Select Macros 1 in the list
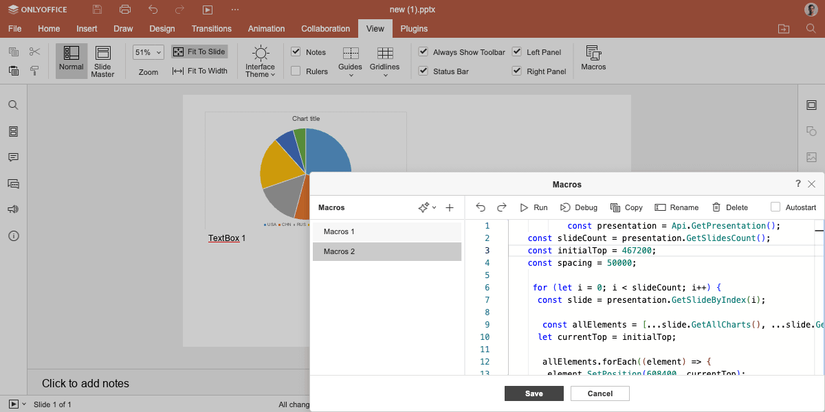This screenshot has height=412, width=825. coord(387,231)
